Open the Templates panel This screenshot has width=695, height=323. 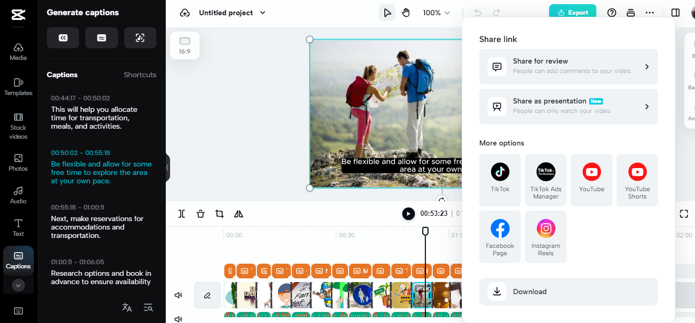(x=18, y=87)
